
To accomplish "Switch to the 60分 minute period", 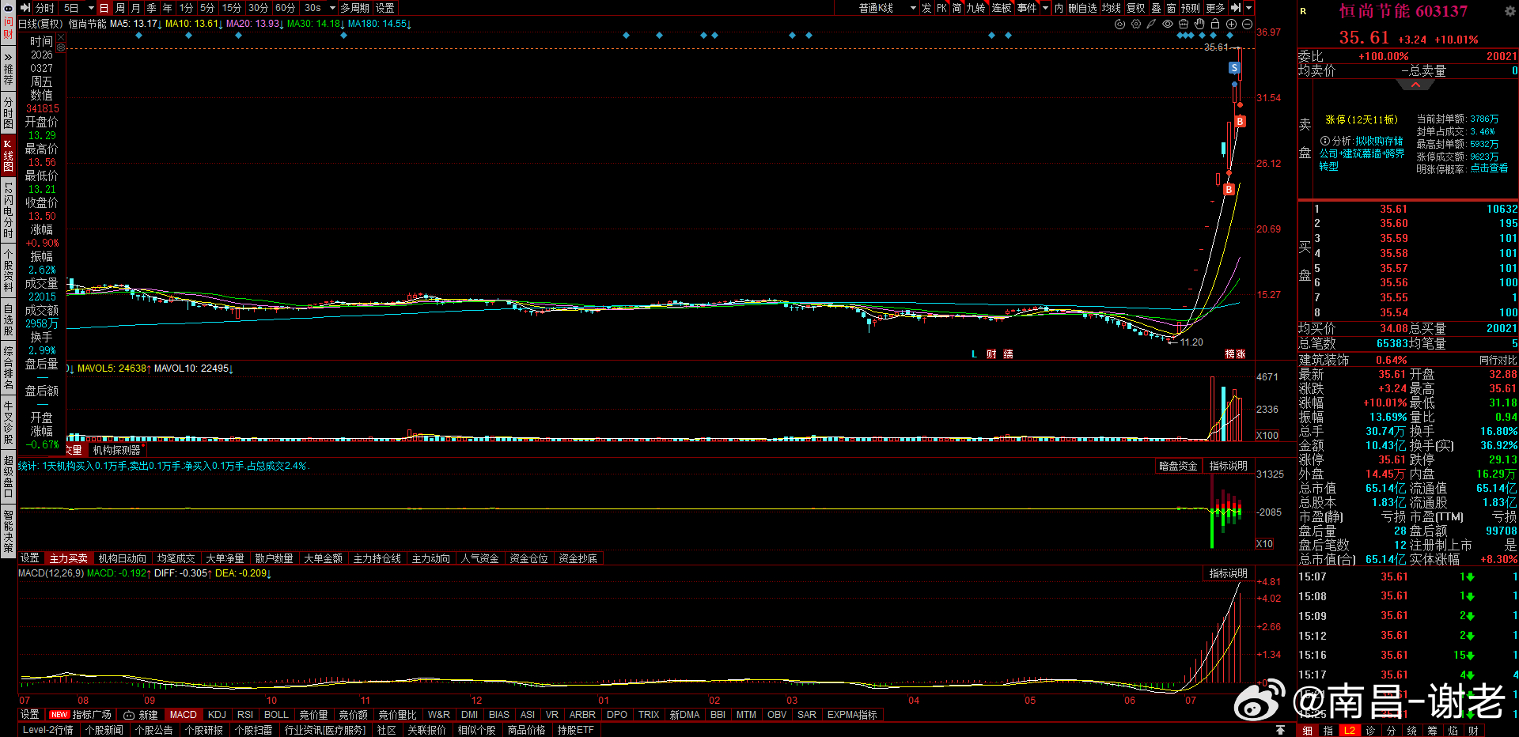I will click(285, 8).
